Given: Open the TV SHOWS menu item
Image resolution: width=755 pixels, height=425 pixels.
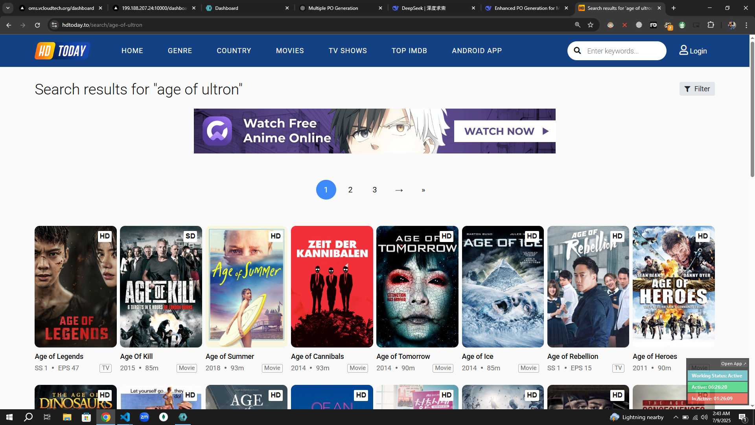Looking at the screenshot, I should (348, 51).
